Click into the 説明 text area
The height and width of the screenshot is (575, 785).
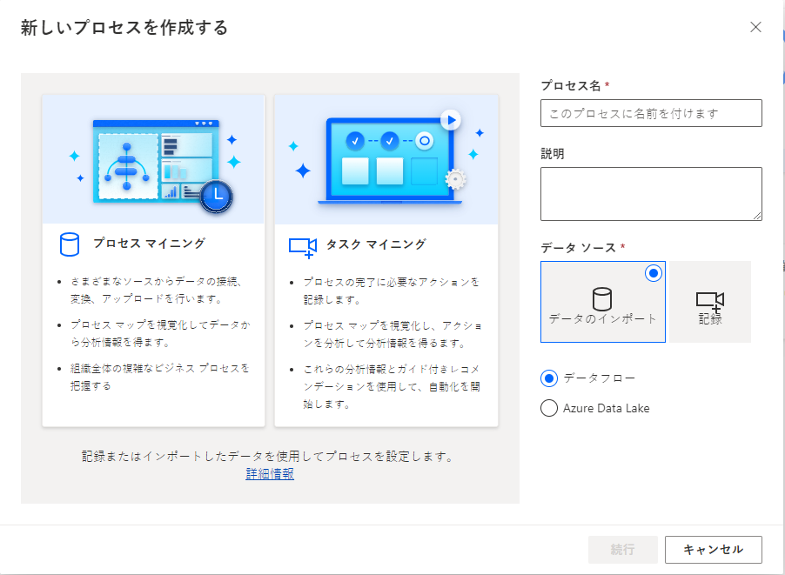(x=651, y=194)
